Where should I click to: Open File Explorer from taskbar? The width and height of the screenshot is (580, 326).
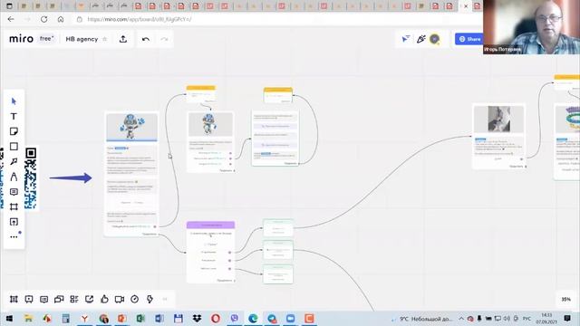click(x=28, y=318)
